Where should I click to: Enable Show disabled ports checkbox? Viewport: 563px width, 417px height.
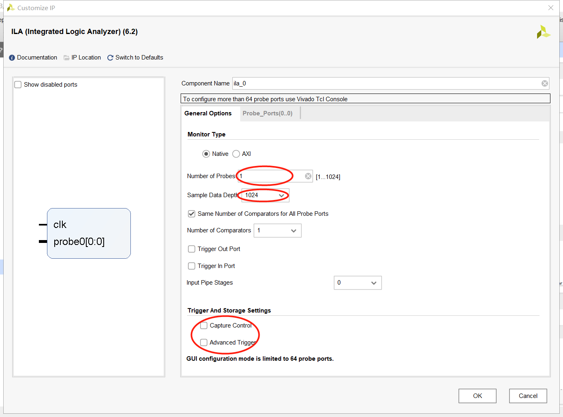click(18, 85)
